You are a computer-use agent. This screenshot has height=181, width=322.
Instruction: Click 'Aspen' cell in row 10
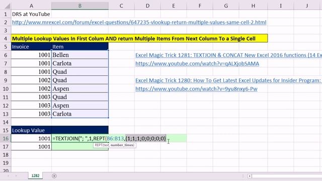(80, 88)
